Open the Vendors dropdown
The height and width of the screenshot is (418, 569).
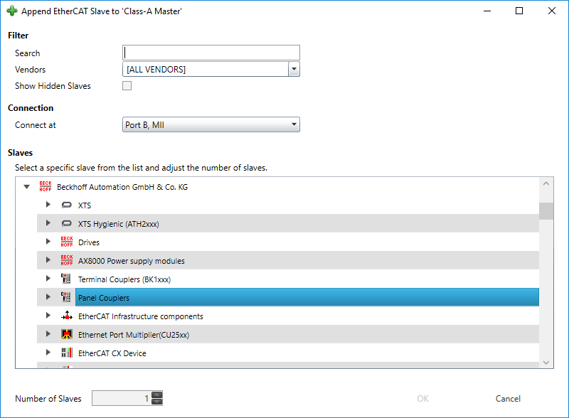point(293,69)
